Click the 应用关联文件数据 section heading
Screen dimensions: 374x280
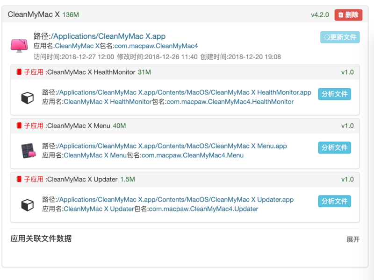(41, 238)
